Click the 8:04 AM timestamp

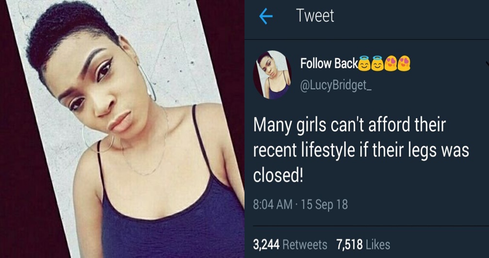273,205
